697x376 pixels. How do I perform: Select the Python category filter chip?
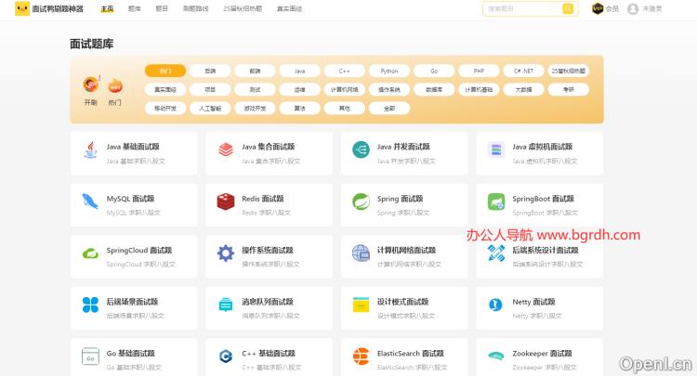click(x=389, y=71)
